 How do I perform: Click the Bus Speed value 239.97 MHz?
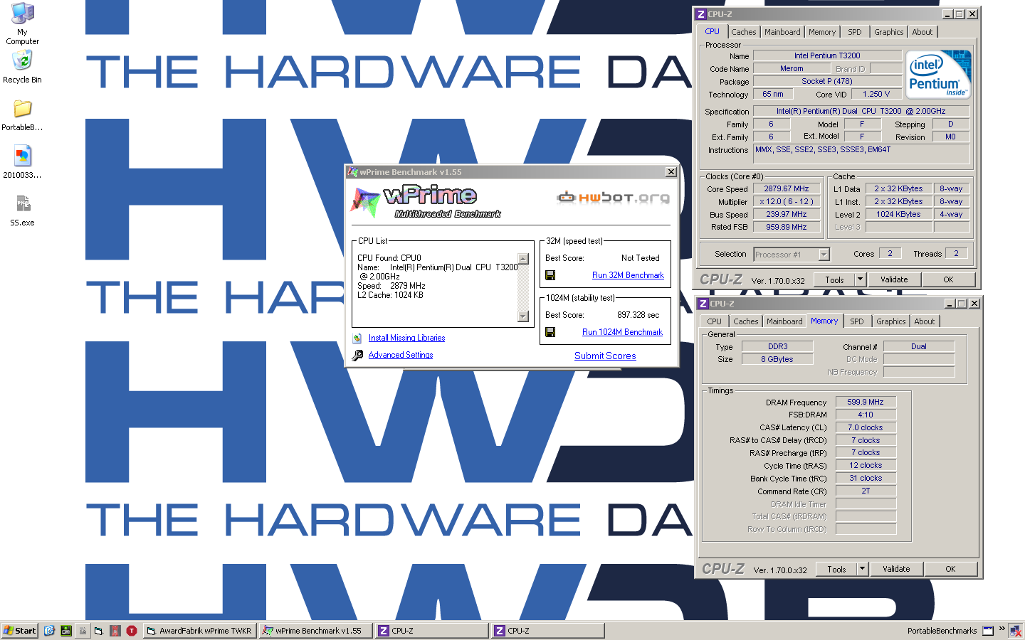(787, 215)
